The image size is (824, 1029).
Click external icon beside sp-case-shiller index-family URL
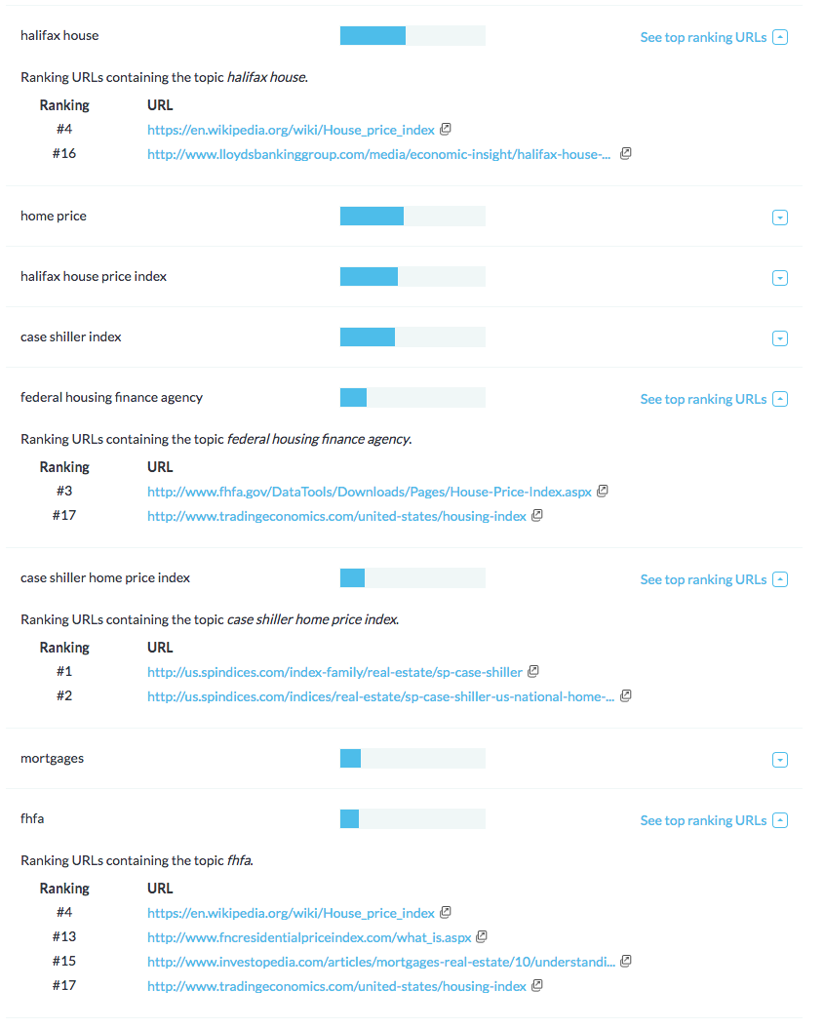[533, 671]
